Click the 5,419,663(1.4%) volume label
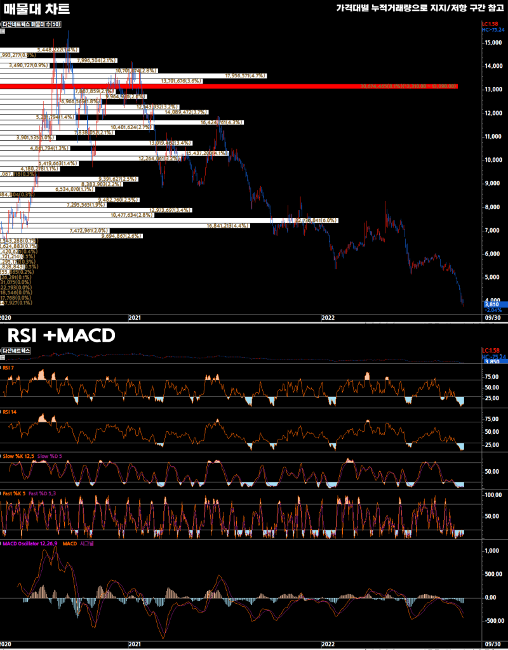 (x=58, y=164)
